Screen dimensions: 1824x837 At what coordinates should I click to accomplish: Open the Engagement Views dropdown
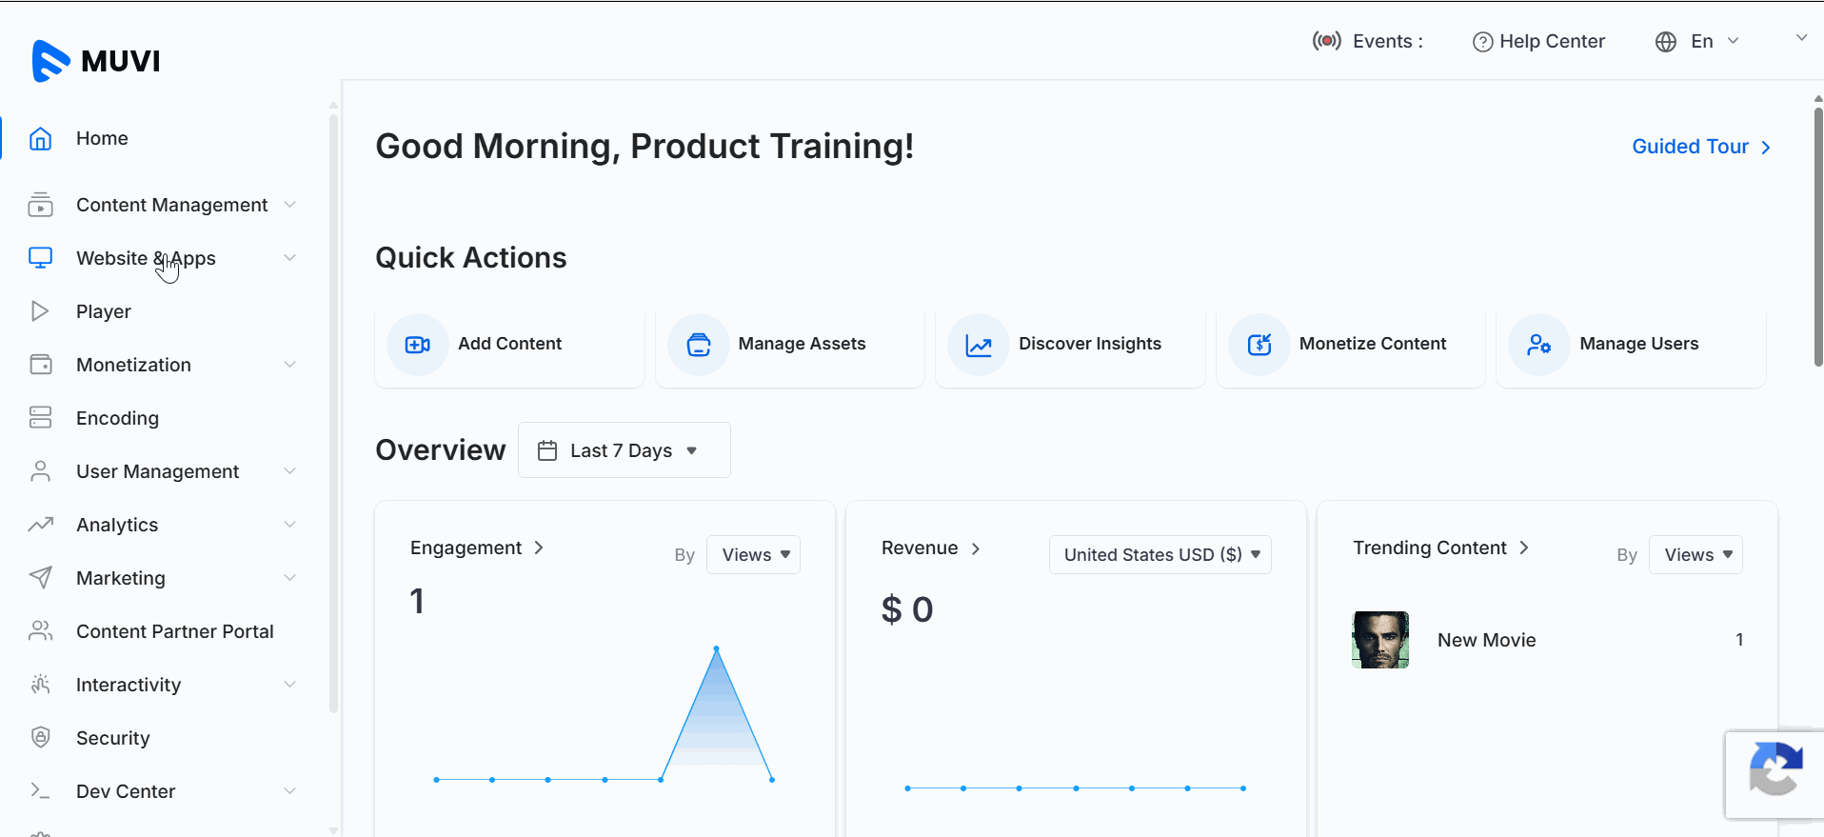(753, 555)
